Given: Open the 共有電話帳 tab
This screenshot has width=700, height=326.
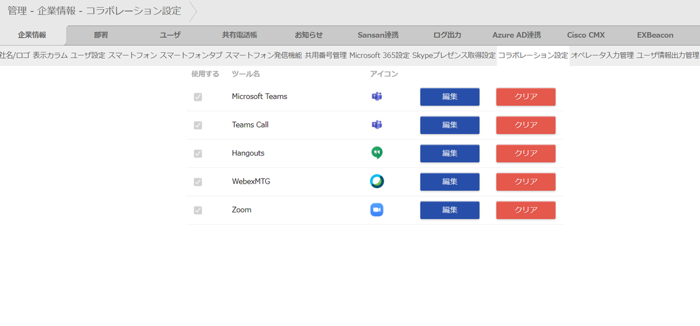Looking at the screenshot, I should click(x=240, y=35).
